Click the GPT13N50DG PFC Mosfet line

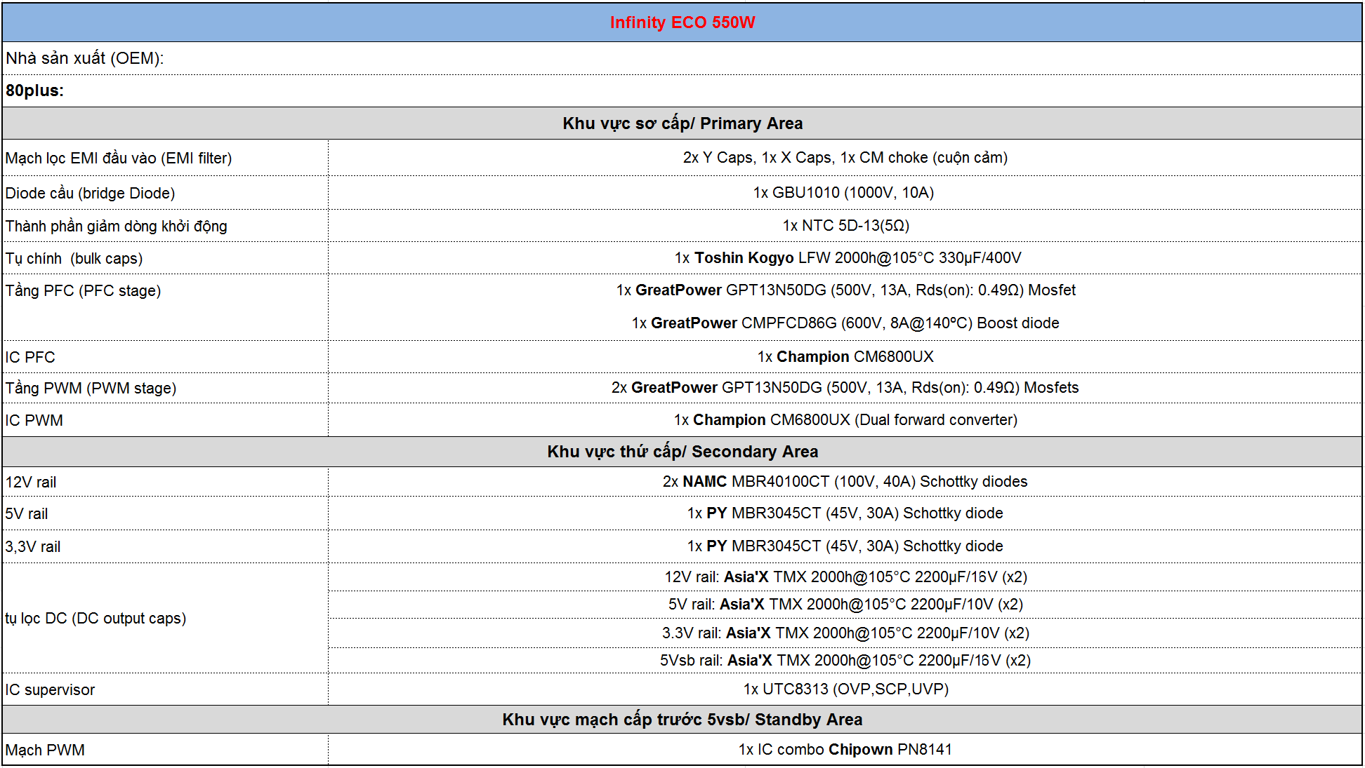845,290
